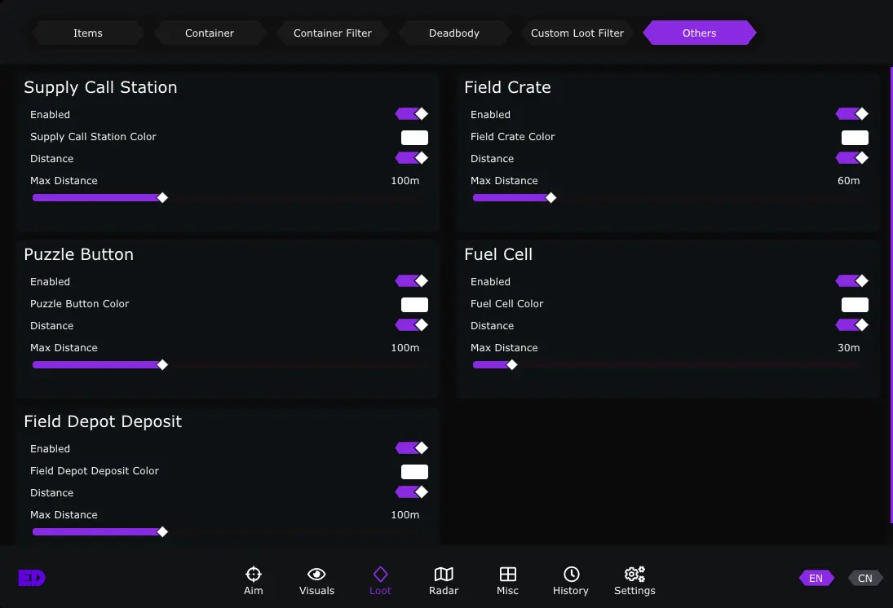
Task: Select the Loot diamond icon
Action: click(380, 581)
